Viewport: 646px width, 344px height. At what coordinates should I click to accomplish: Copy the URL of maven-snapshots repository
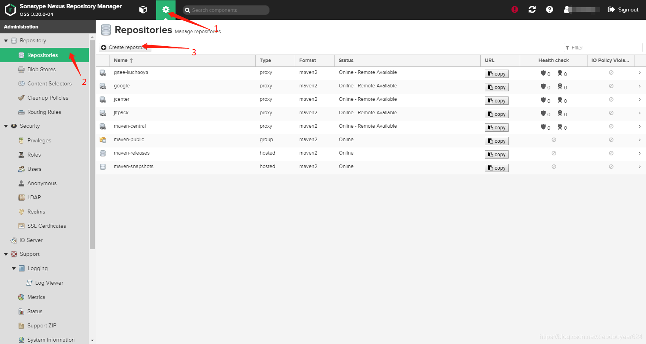(x=497, y=168)
